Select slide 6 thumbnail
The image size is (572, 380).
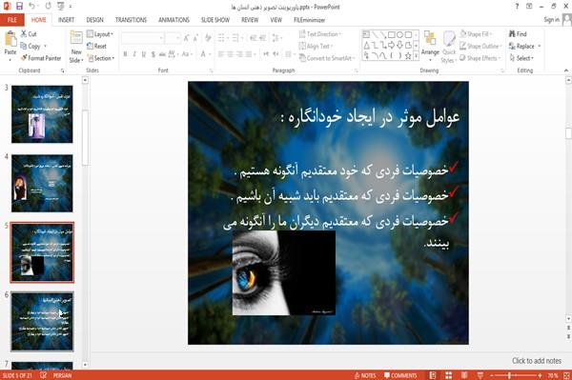[x=42, y=321]
